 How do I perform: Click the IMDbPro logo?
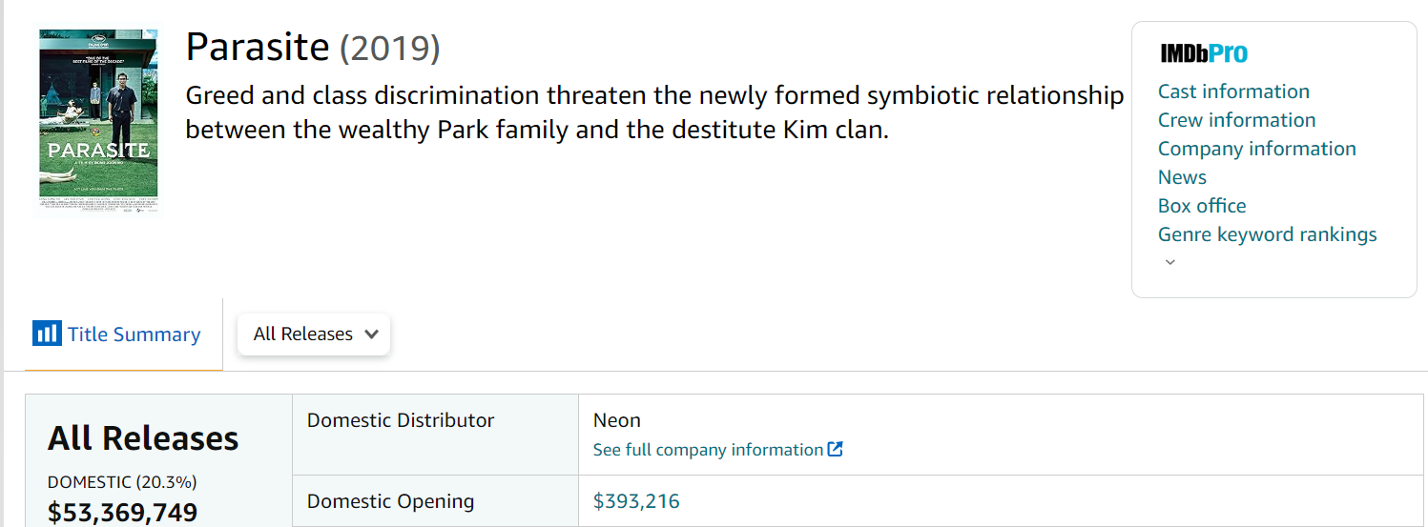point(1203,53)
